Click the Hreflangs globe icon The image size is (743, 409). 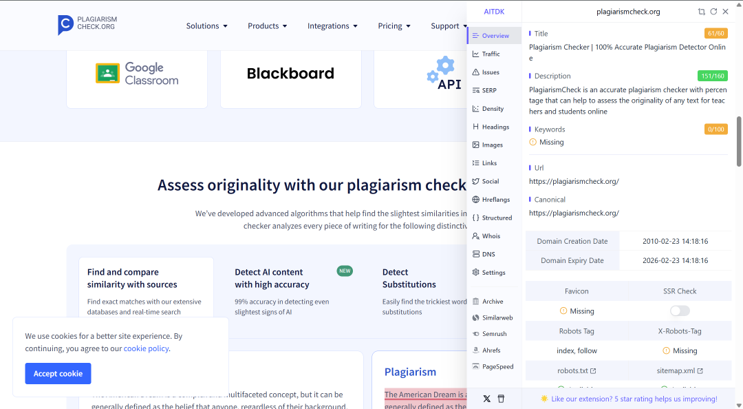tap(476, 199)
